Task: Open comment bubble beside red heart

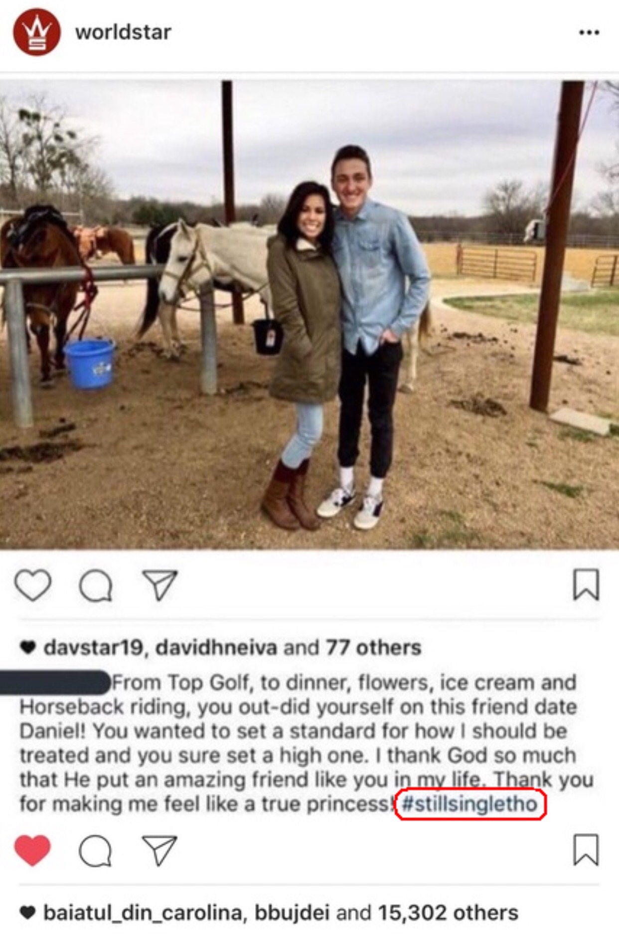Action: click(x=95, y=851)
